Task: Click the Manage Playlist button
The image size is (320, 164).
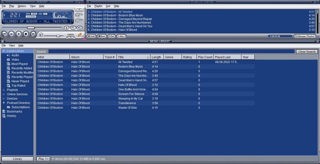Action: (x=305, y=36)
